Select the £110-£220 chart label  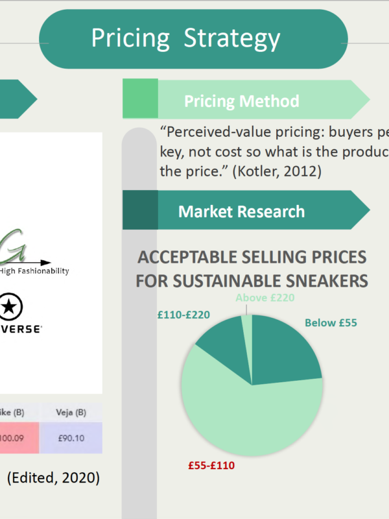point(183,315)
